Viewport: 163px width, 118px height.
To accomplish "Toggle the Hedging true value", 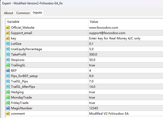I will pyautogui.click(x=126, y=92).
